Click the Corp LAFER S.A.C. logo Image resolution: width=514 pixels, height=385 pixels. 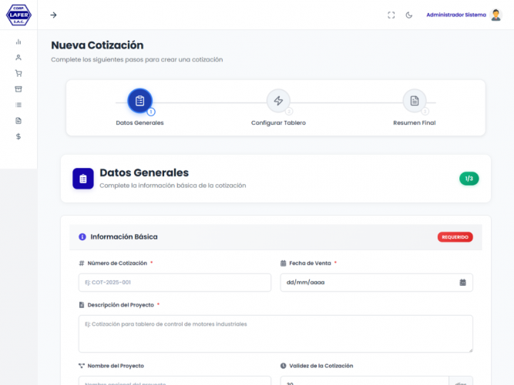tap(18, 15)
